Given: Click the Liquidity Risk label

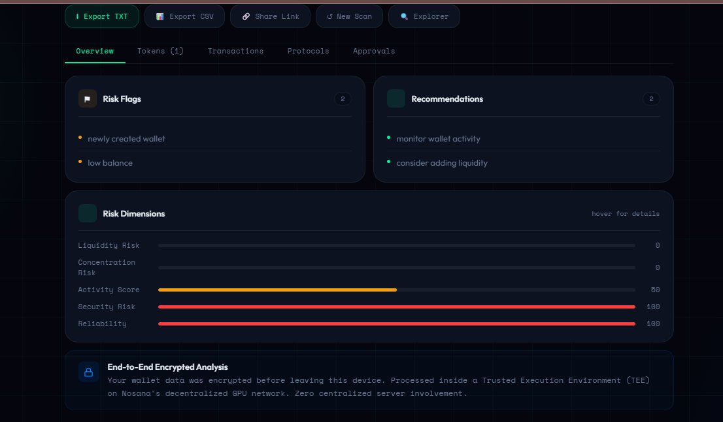Looking at the screenshot, I should click(x=109, y=246).
